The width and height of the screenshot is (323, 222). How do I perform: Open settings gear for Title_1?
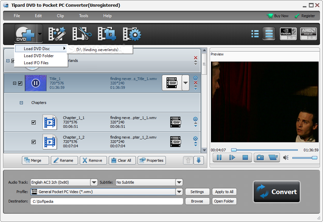point(195,78)
